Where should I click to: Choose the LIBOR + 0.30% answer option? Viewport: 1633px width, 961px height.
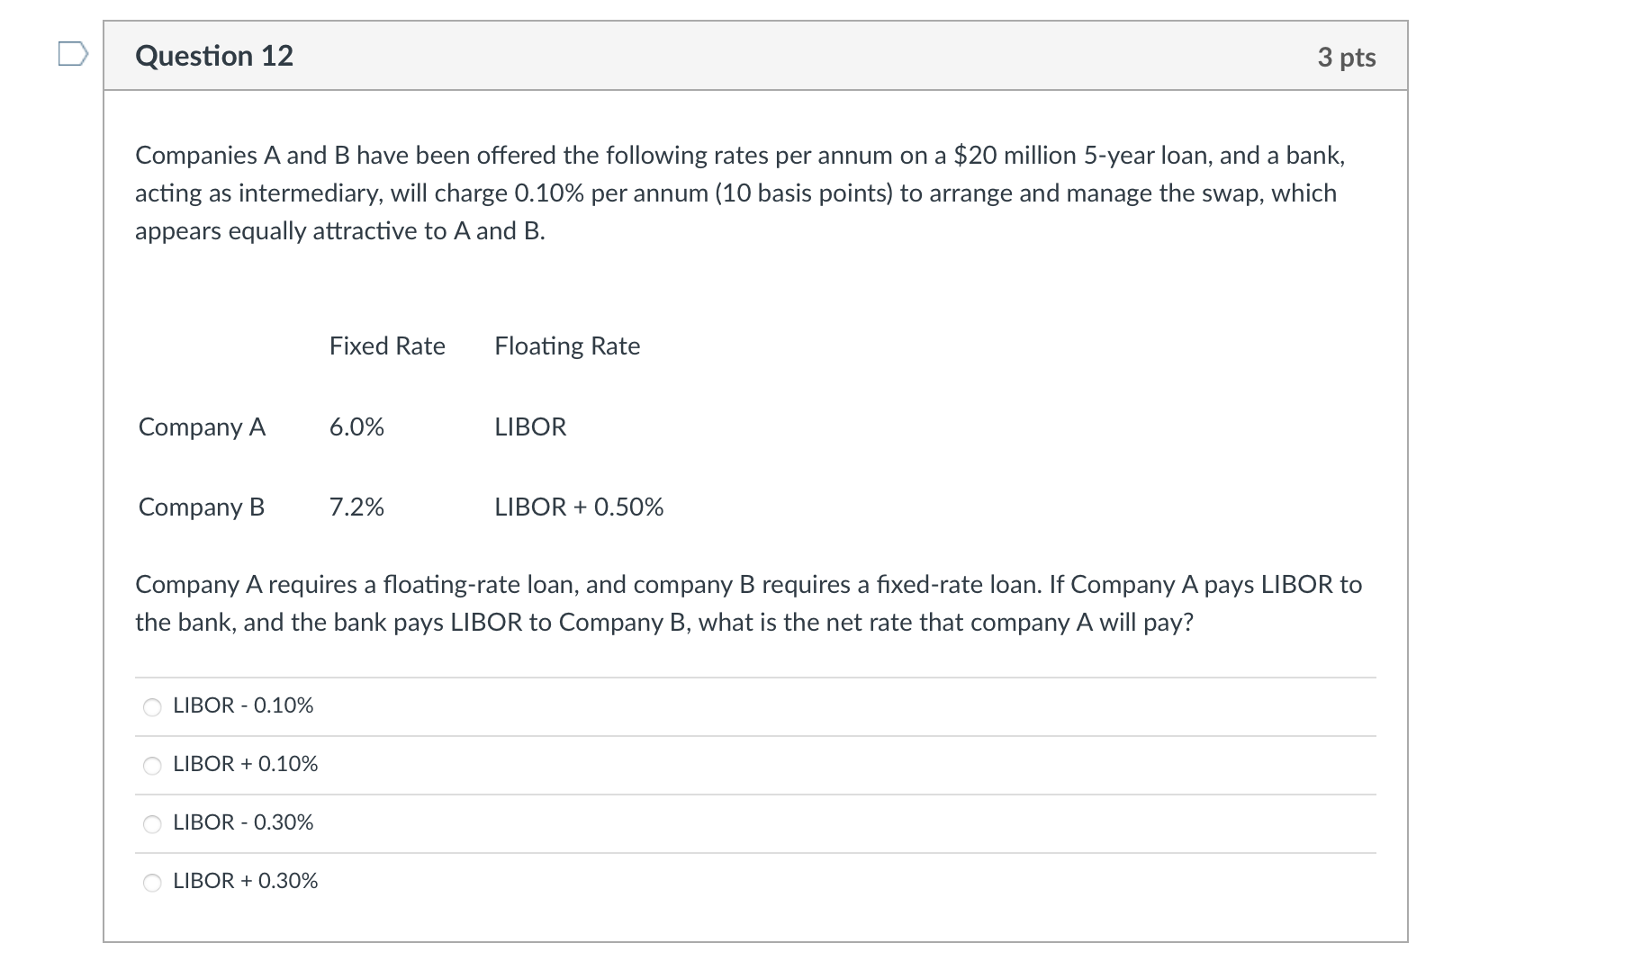[151, 883]
